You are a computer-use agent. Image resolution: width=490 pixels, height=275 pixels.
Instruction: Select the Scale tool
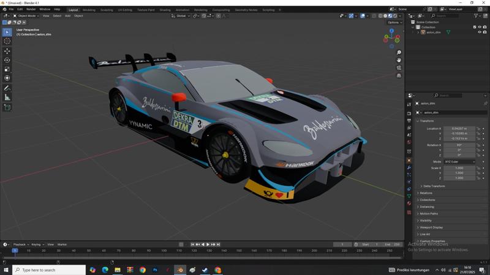7,69
